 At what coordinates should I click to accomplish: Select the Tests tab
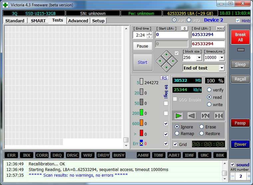pos(58,20)
